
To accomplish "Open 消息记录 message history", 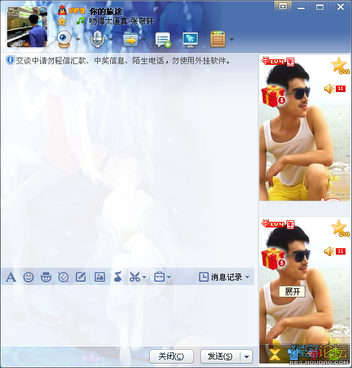I will click(220, 277).
